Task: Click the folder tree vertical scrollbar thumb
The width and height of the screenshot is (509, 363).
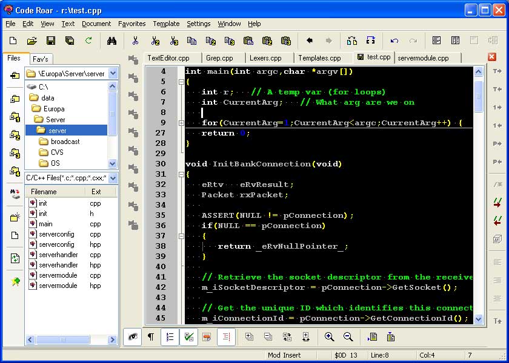Action: tap(112, 113)
